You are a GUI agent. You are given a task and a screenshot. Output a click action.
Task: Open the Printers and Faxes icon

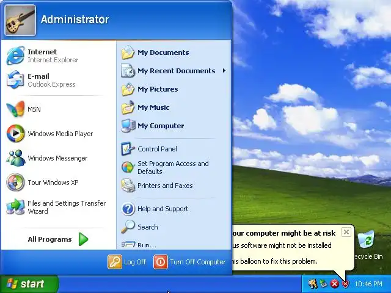tap(128, 186)
